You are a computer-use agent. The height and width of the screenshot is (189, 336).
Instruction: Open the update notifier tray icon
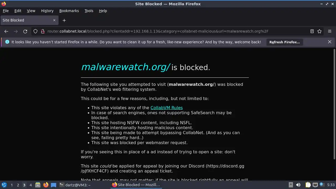322,185
